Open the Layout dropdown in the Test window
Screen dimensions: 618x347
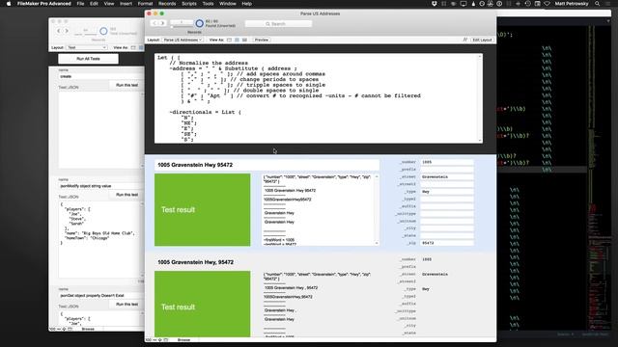[x=86, y=47]
